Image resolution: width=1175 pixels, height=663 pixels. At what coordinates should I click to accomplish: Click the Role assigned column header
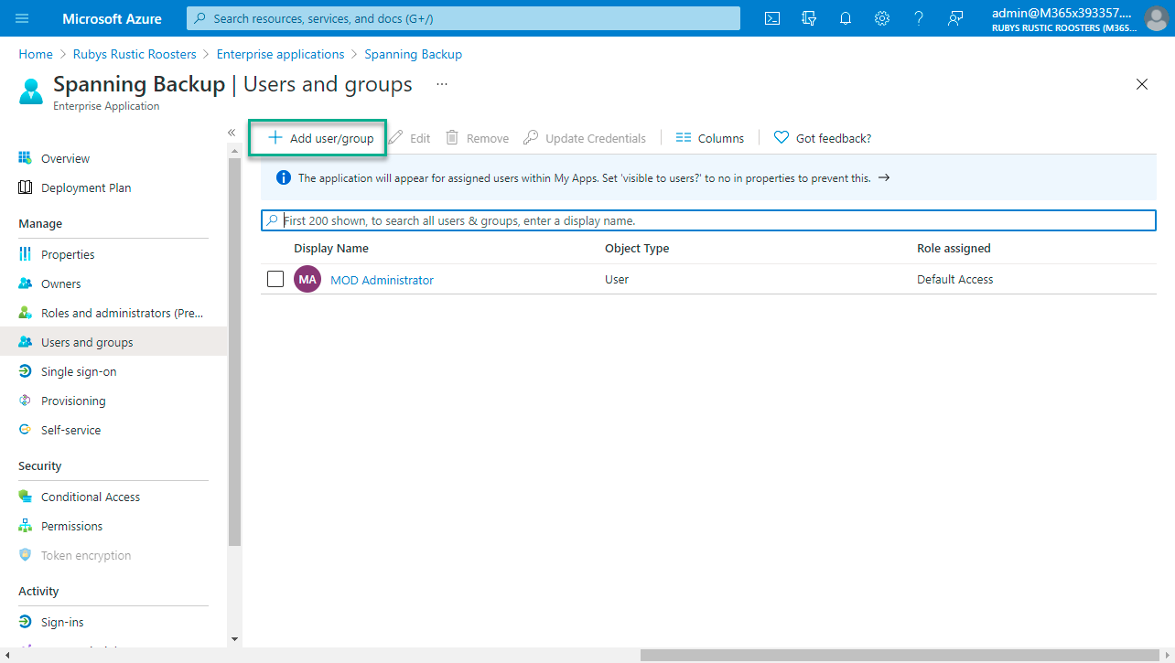point(954,248)
